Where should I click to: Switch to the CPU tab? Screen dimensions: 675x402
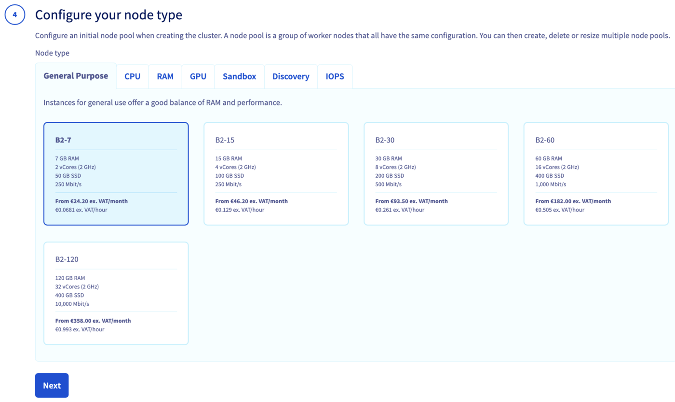coord(132,76)
